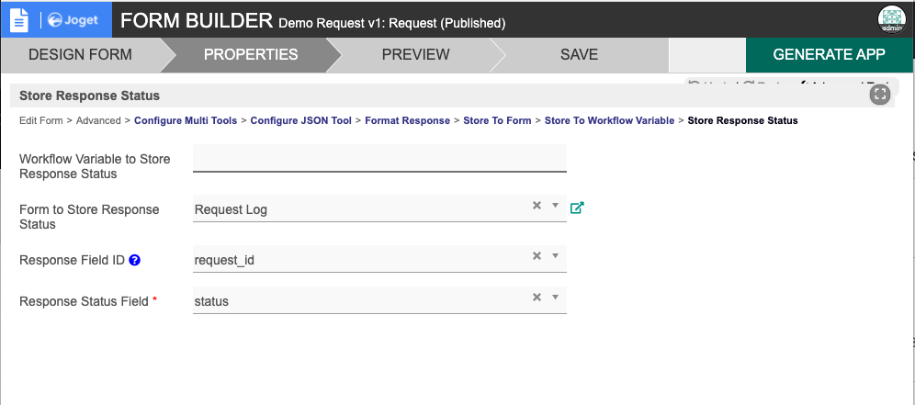Expand the Response Field ID dropdown

pos(555,256)
